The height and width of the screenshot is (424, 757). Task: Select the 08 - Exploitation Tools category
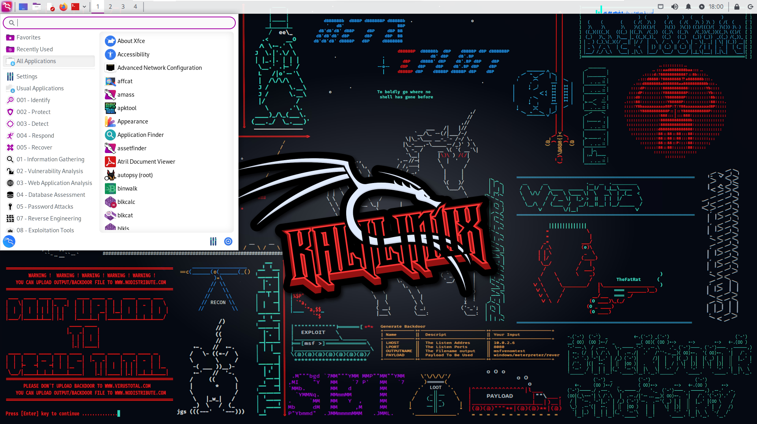(45, 230)
